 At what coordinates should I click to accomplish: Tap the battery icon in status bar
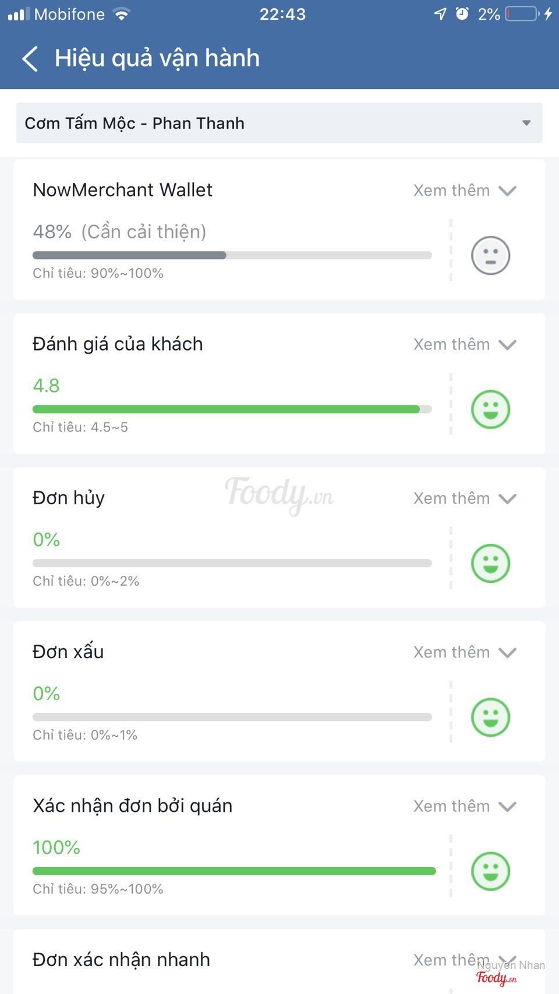click(x=522, y=14)
